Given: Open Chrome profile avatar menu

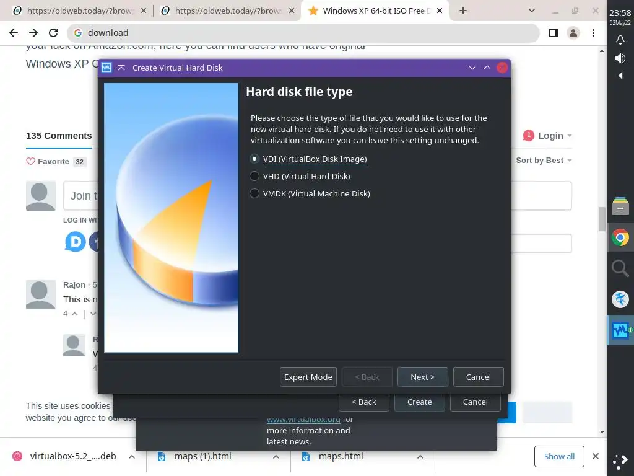Looking at the screenshot, I should (573, 33).
